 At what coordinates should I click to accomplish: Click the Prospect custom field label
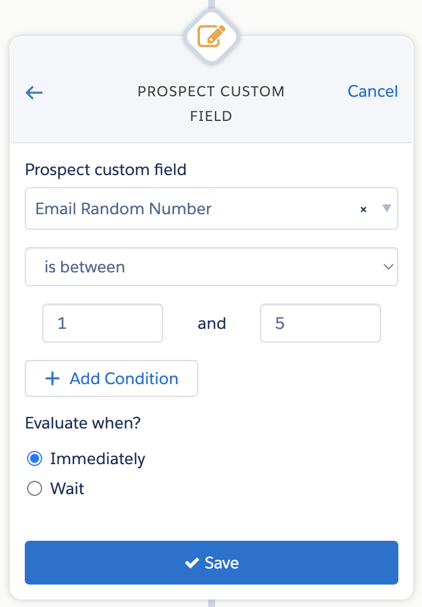pyautogui.click(x=106, y=170)
